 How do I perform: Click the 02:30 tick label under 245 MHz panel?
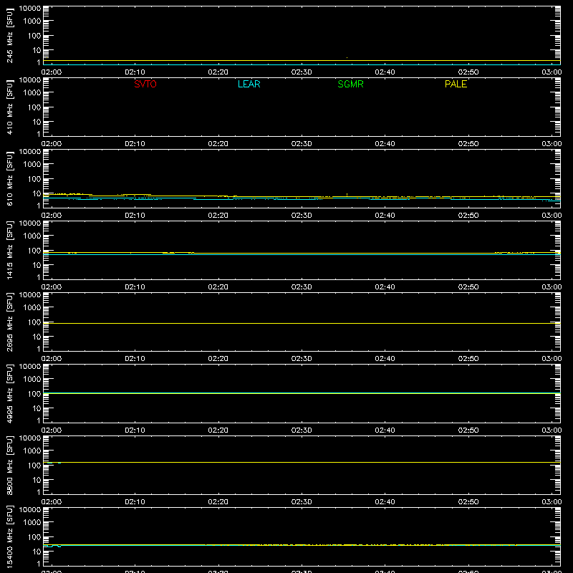302,72
